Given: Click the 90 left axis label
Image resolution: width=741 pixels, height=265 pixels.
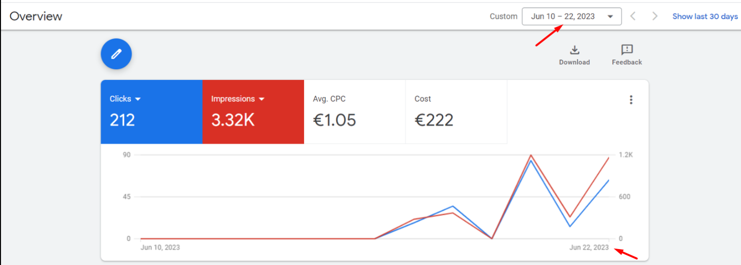Looking at the screenshot, I should pos(126,155).
